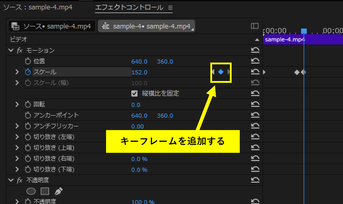Expand 切り抜き (右端) property

pyautogui.click(x=17, y=159)
